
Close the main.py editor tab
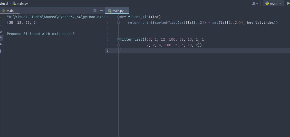(126, 11)
